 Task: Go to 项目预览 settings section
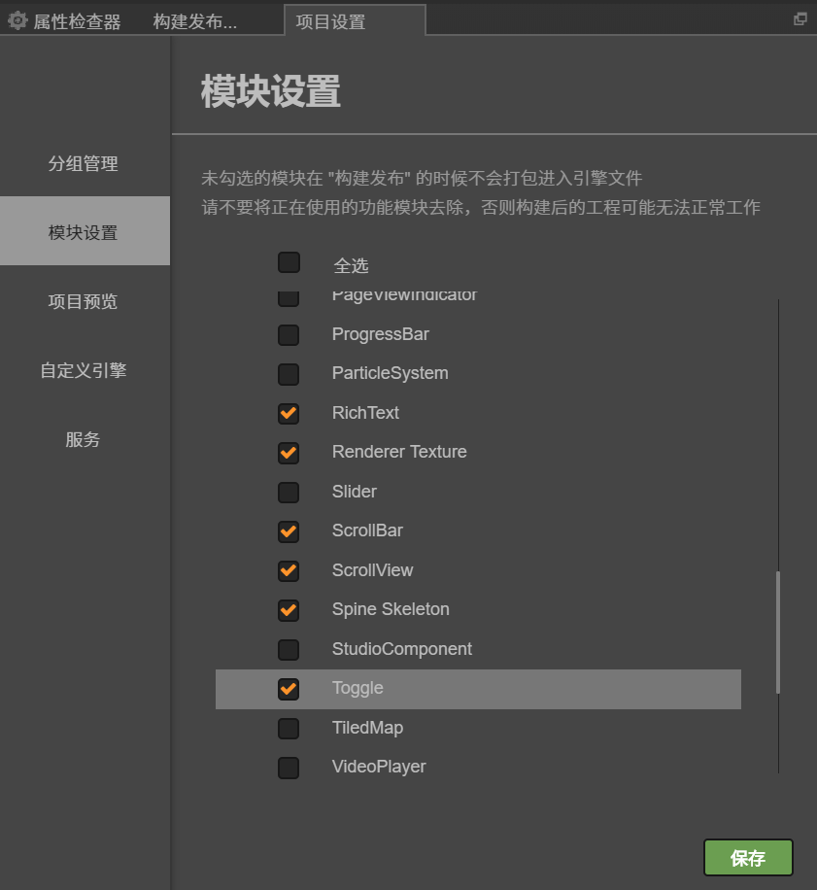84,301
